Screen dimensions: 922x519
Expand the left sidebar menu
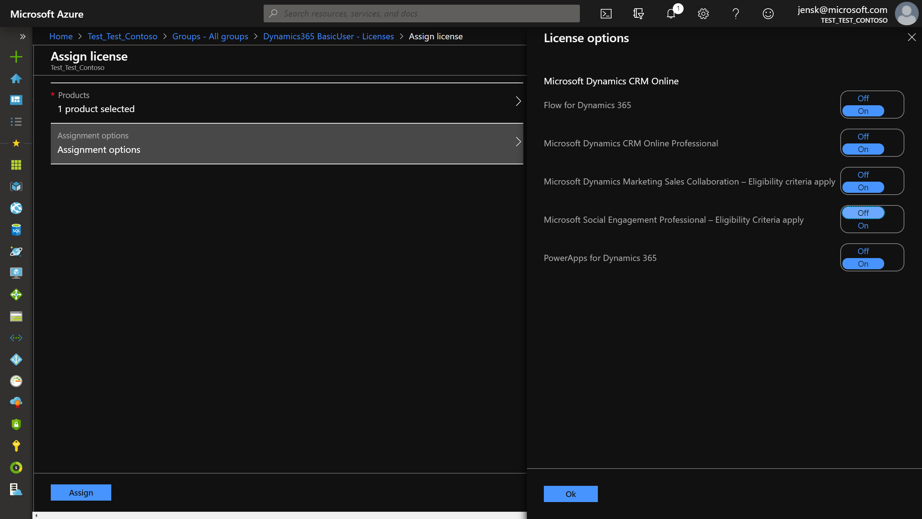23,36
